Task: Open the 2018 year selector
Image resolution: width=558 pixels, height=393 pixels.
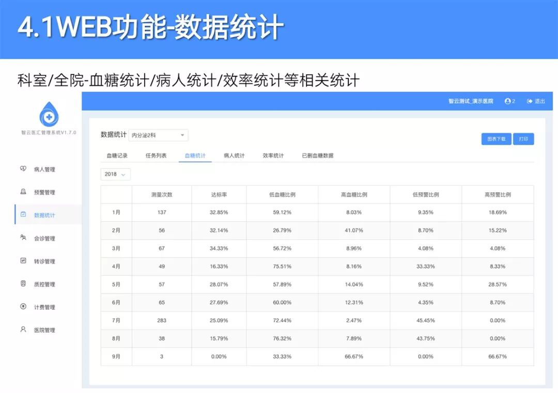Action: [x=115, y=174]
